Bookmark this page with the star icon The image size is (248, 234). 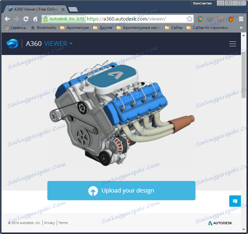[189, 19]
